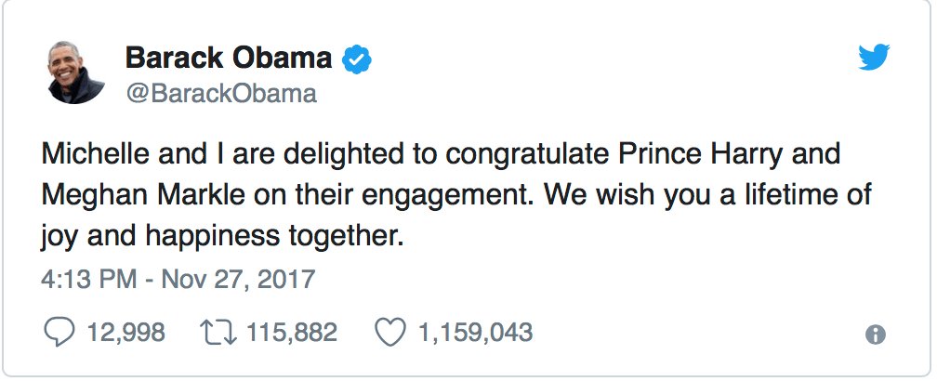Image resolution: width=937 pixels, height=381 pixels.
Task: Open the @BarackObama handle link
Action: 221,94
